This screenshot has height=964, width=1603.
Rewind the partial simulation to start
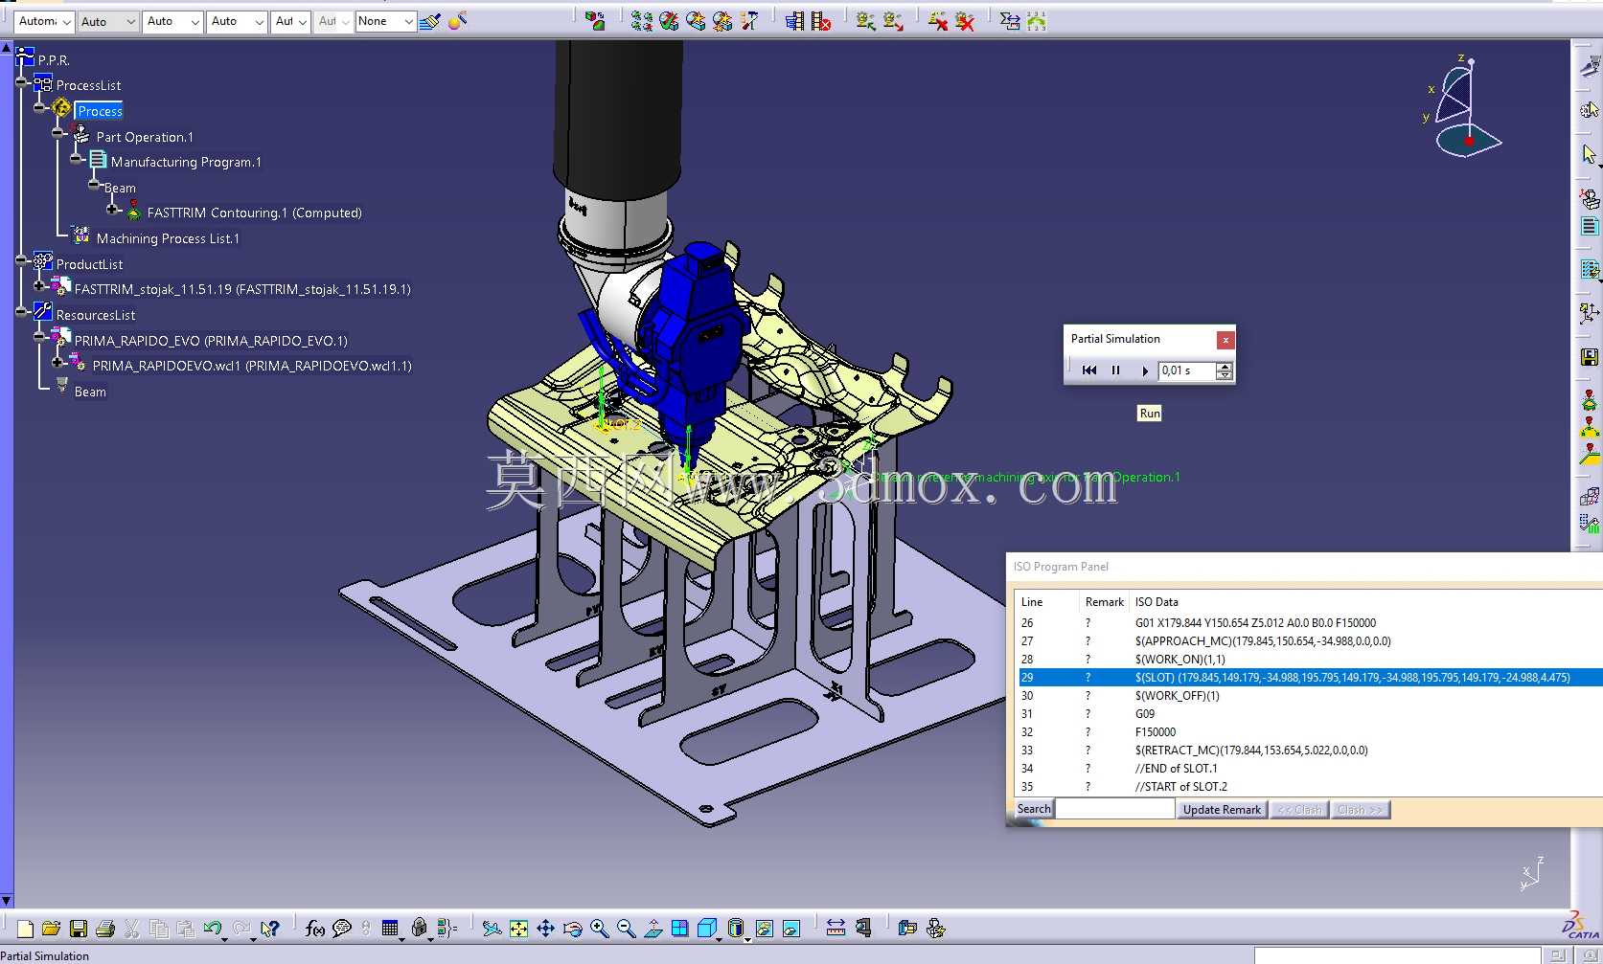tap(1089, 370)
